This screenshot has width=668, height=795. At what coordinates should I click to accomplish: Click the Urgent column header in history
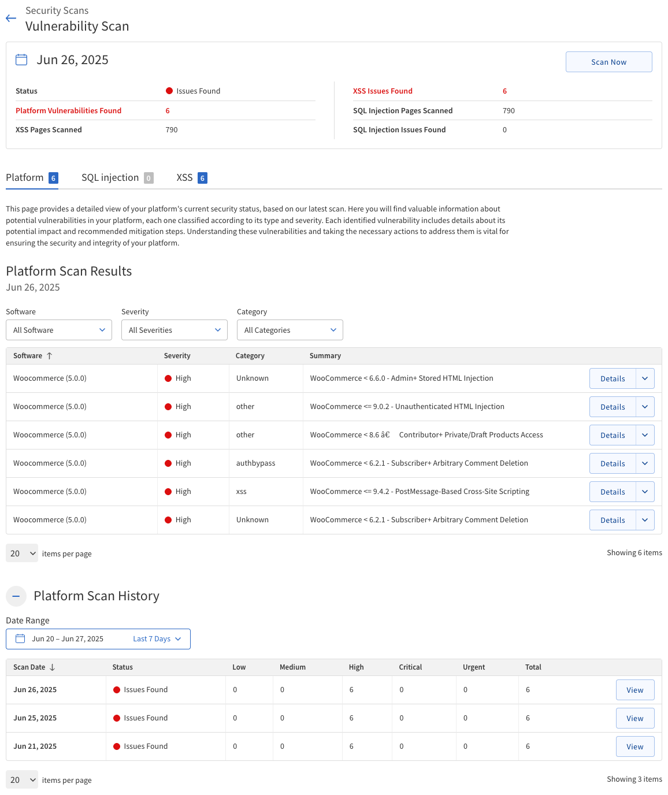pyautogui.click(x=474, y=667)
